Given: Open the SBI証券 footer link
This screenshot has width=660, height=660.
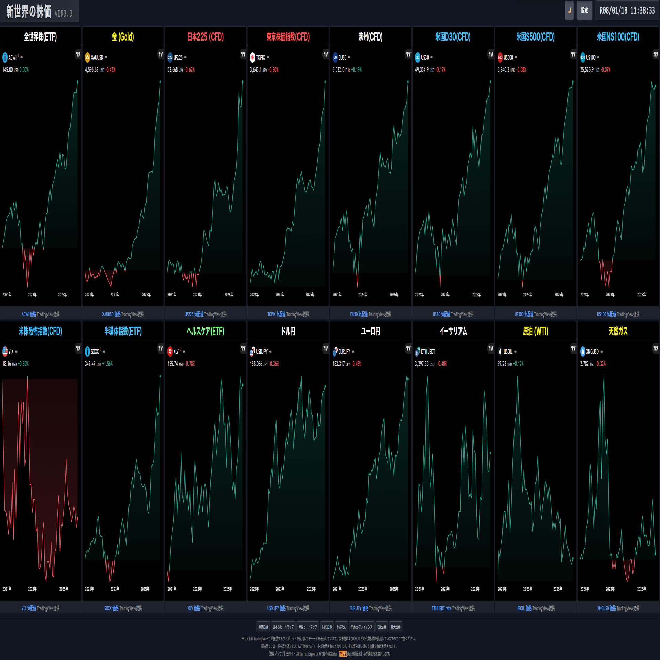Looking at the screenshot, I should tap(382, 627).
